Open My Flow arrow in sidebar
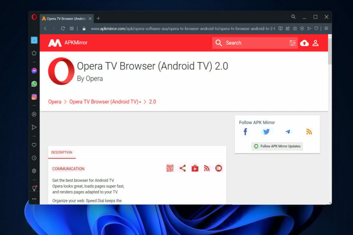353x235 pixels. 34,127
